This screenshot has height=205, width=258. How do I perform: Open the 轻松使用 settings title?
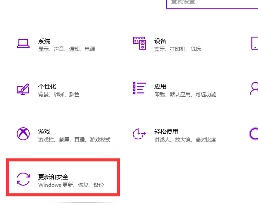coord(166,132)
